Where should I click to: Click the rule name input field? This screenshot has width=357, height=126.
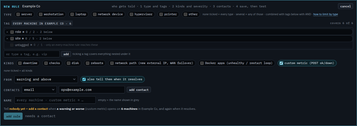pos(55,100)
